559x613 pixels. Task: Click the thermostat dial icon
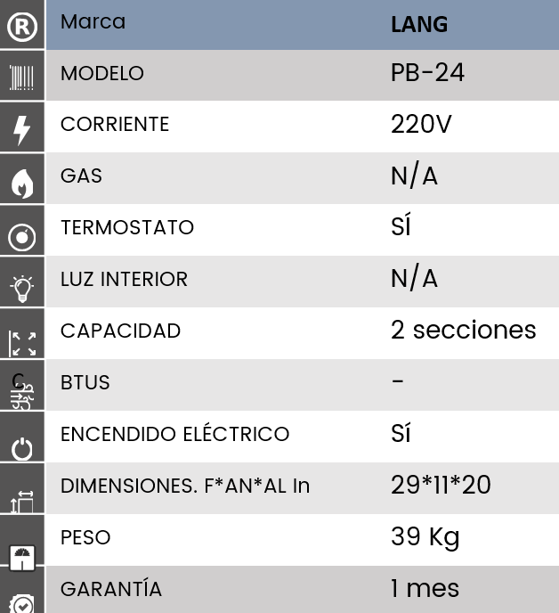pos(22,237)
